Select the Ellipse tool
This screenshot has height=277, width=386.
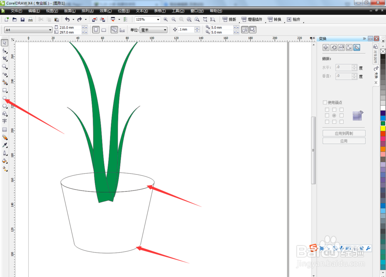[x=4, y=98]
